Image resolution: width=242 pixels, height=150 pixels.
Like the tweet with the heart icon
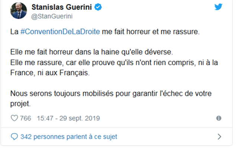pos(15,118)
